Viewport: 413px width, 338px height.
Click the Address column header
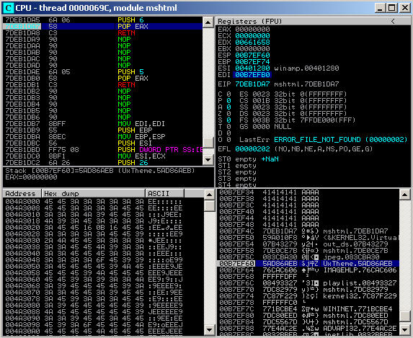(22, 194)
